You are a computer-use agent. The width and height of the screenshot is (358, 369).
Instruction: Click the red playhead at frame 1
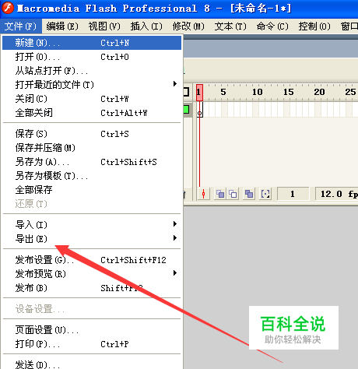pos(199,93)
